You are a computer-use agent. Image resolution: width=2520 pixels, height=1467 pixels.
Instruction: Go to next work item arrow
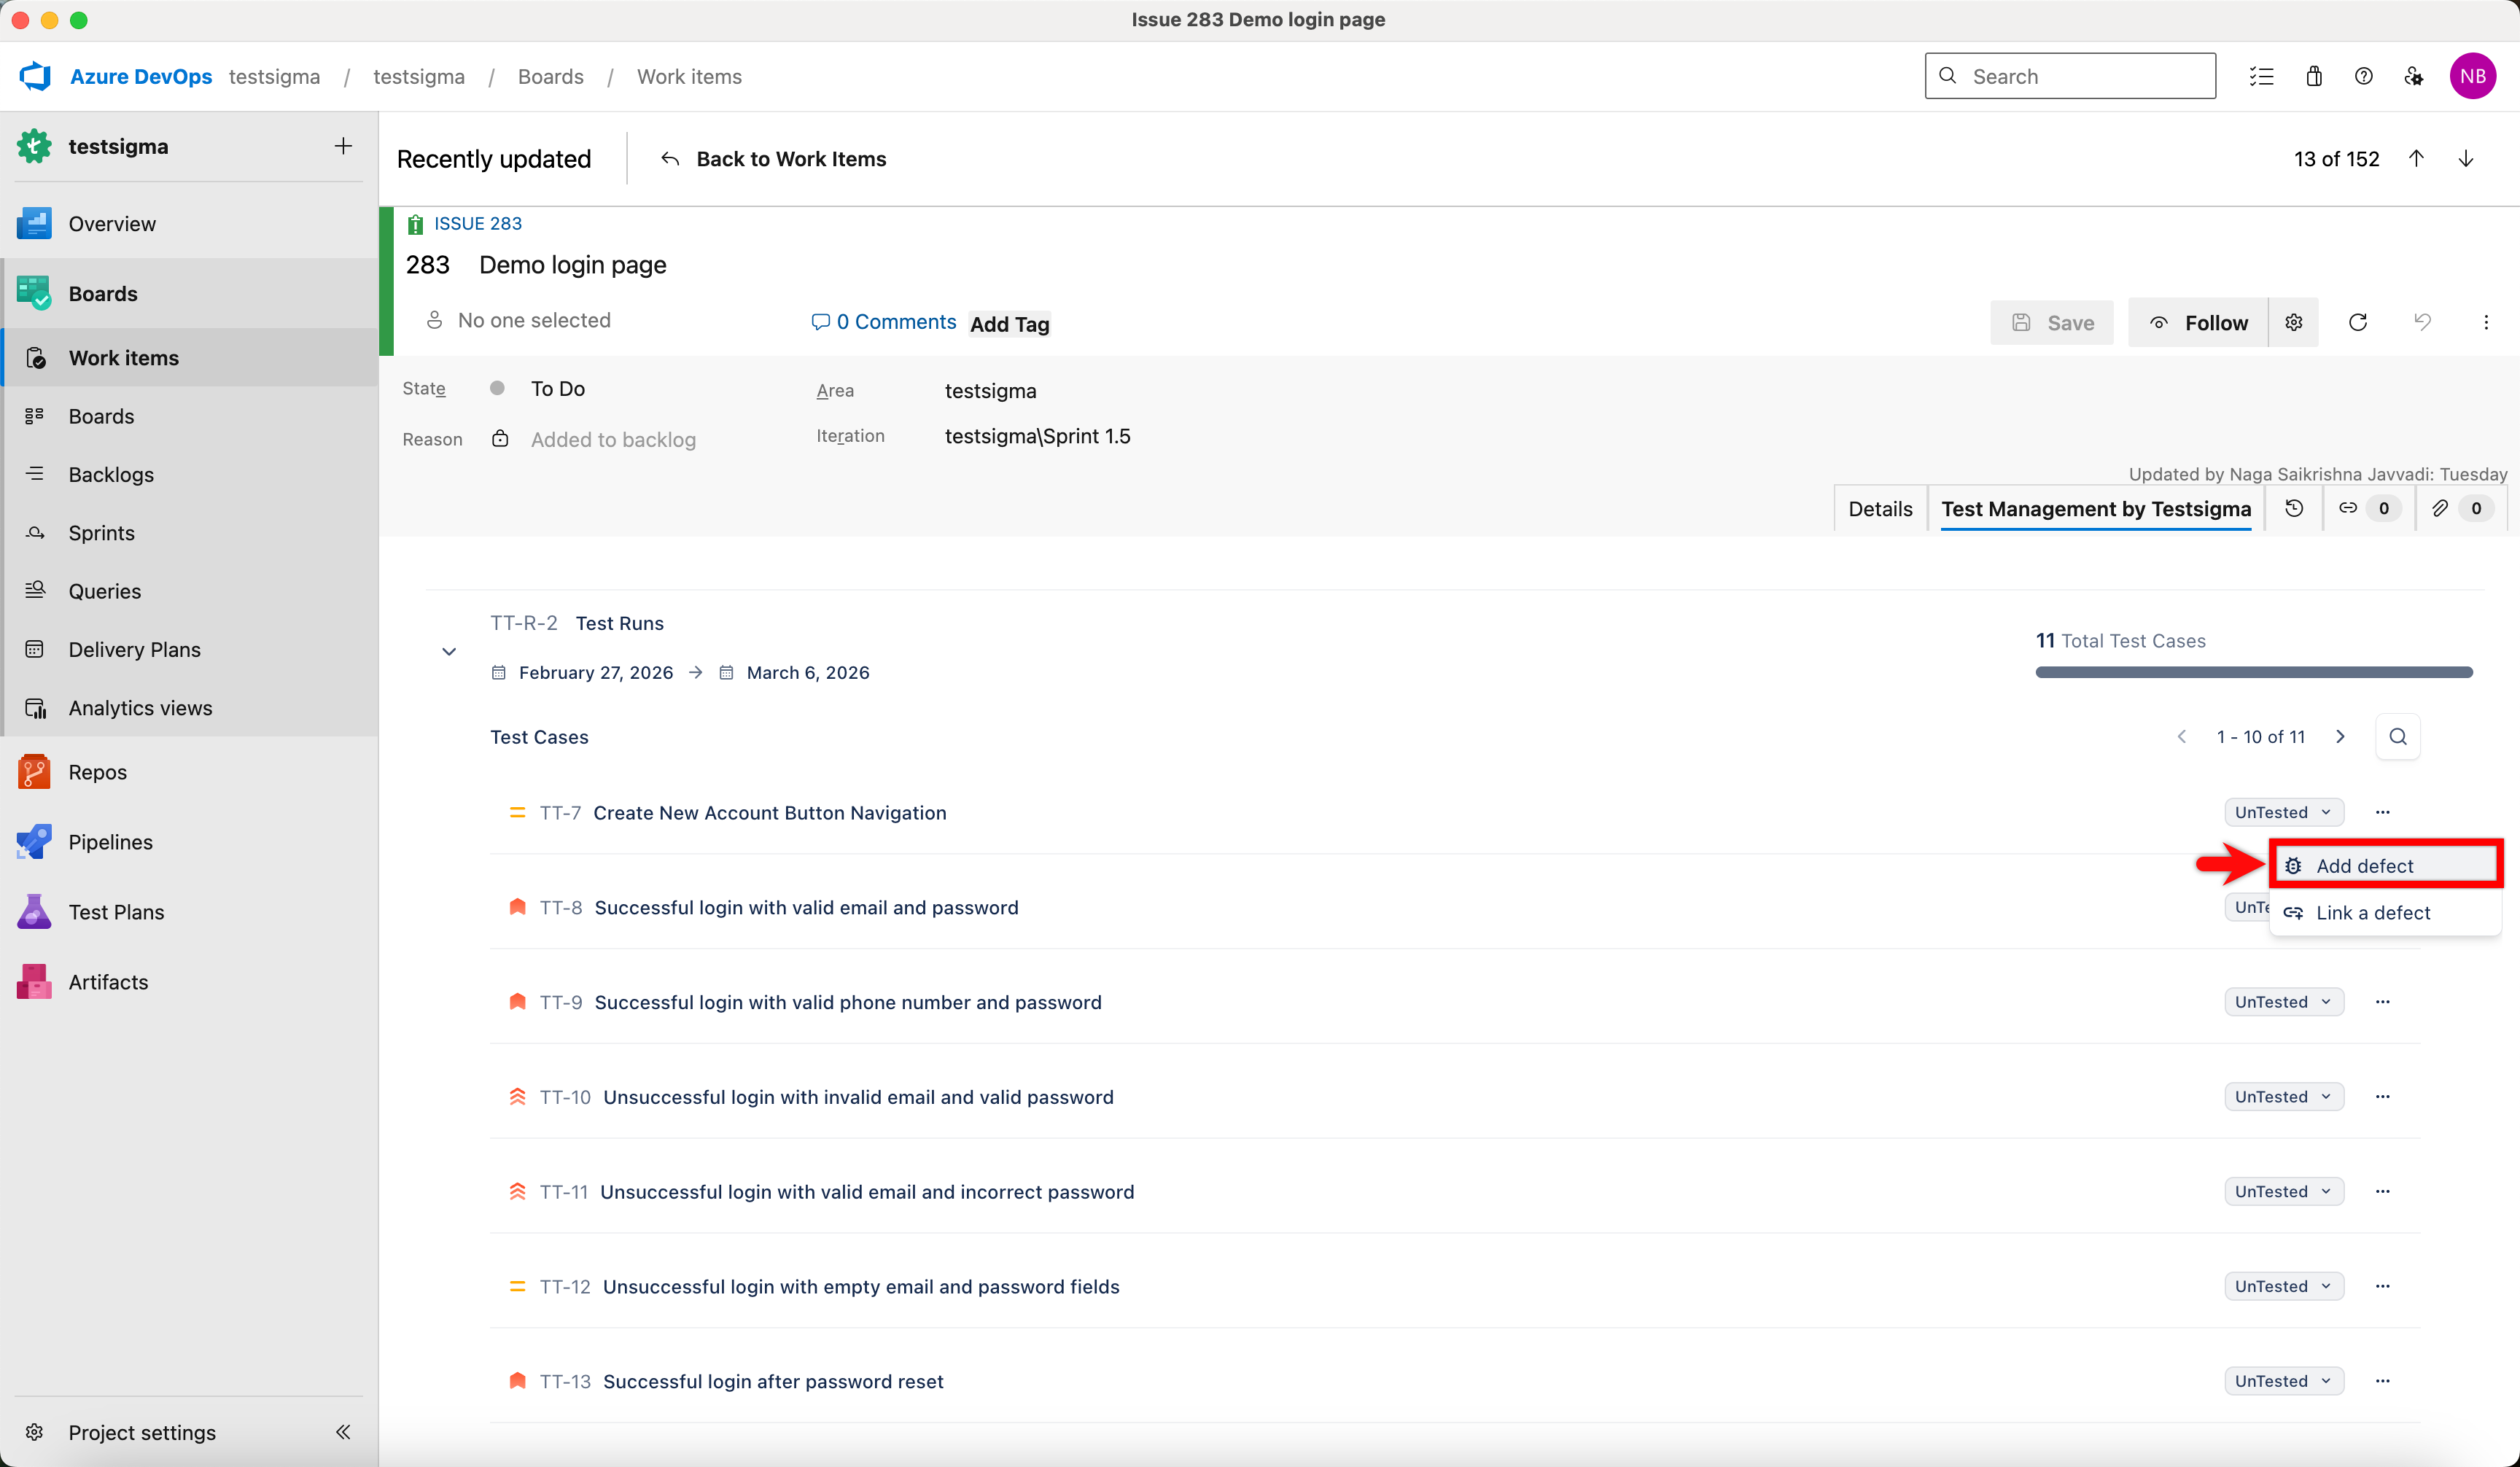[2466, 159]
